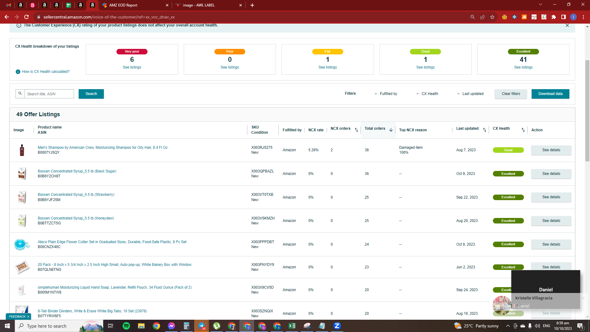
Task: Expand the CX Health filter
Action: click(427, 94)
